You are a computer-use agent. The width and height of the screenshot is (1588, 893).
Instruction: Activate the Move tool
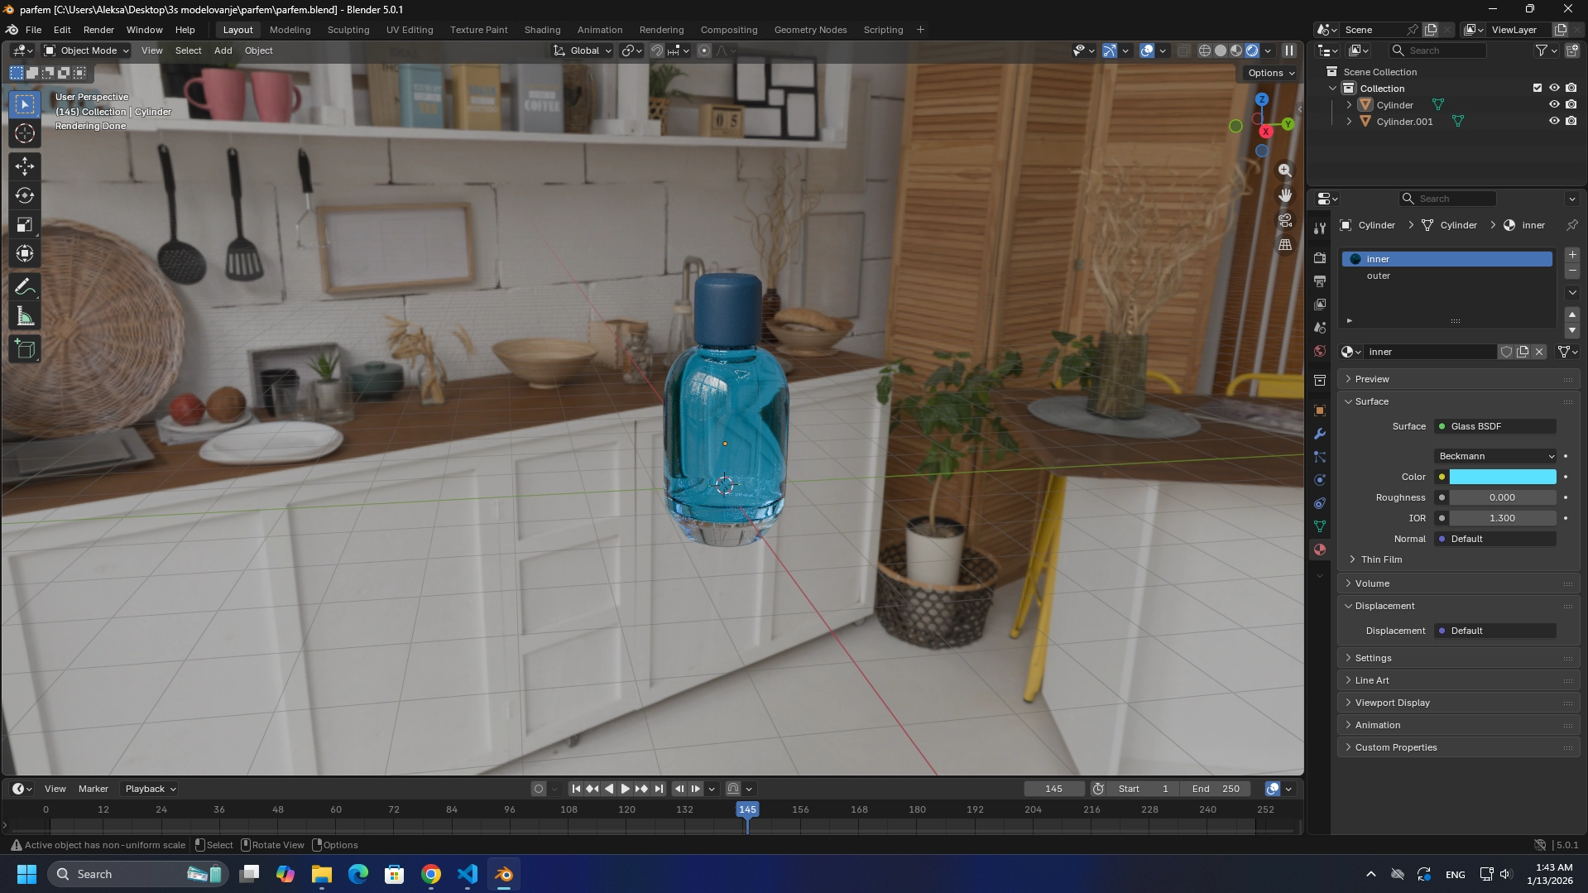point(25,166)
